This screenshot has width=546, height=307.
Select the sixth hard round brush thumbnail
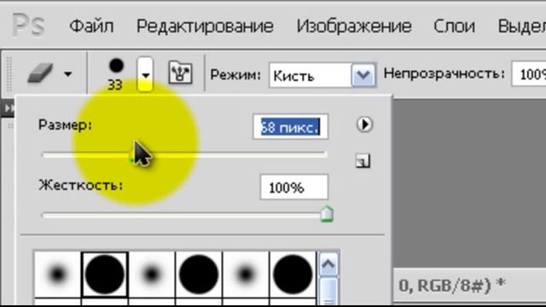tap(293, 275)
